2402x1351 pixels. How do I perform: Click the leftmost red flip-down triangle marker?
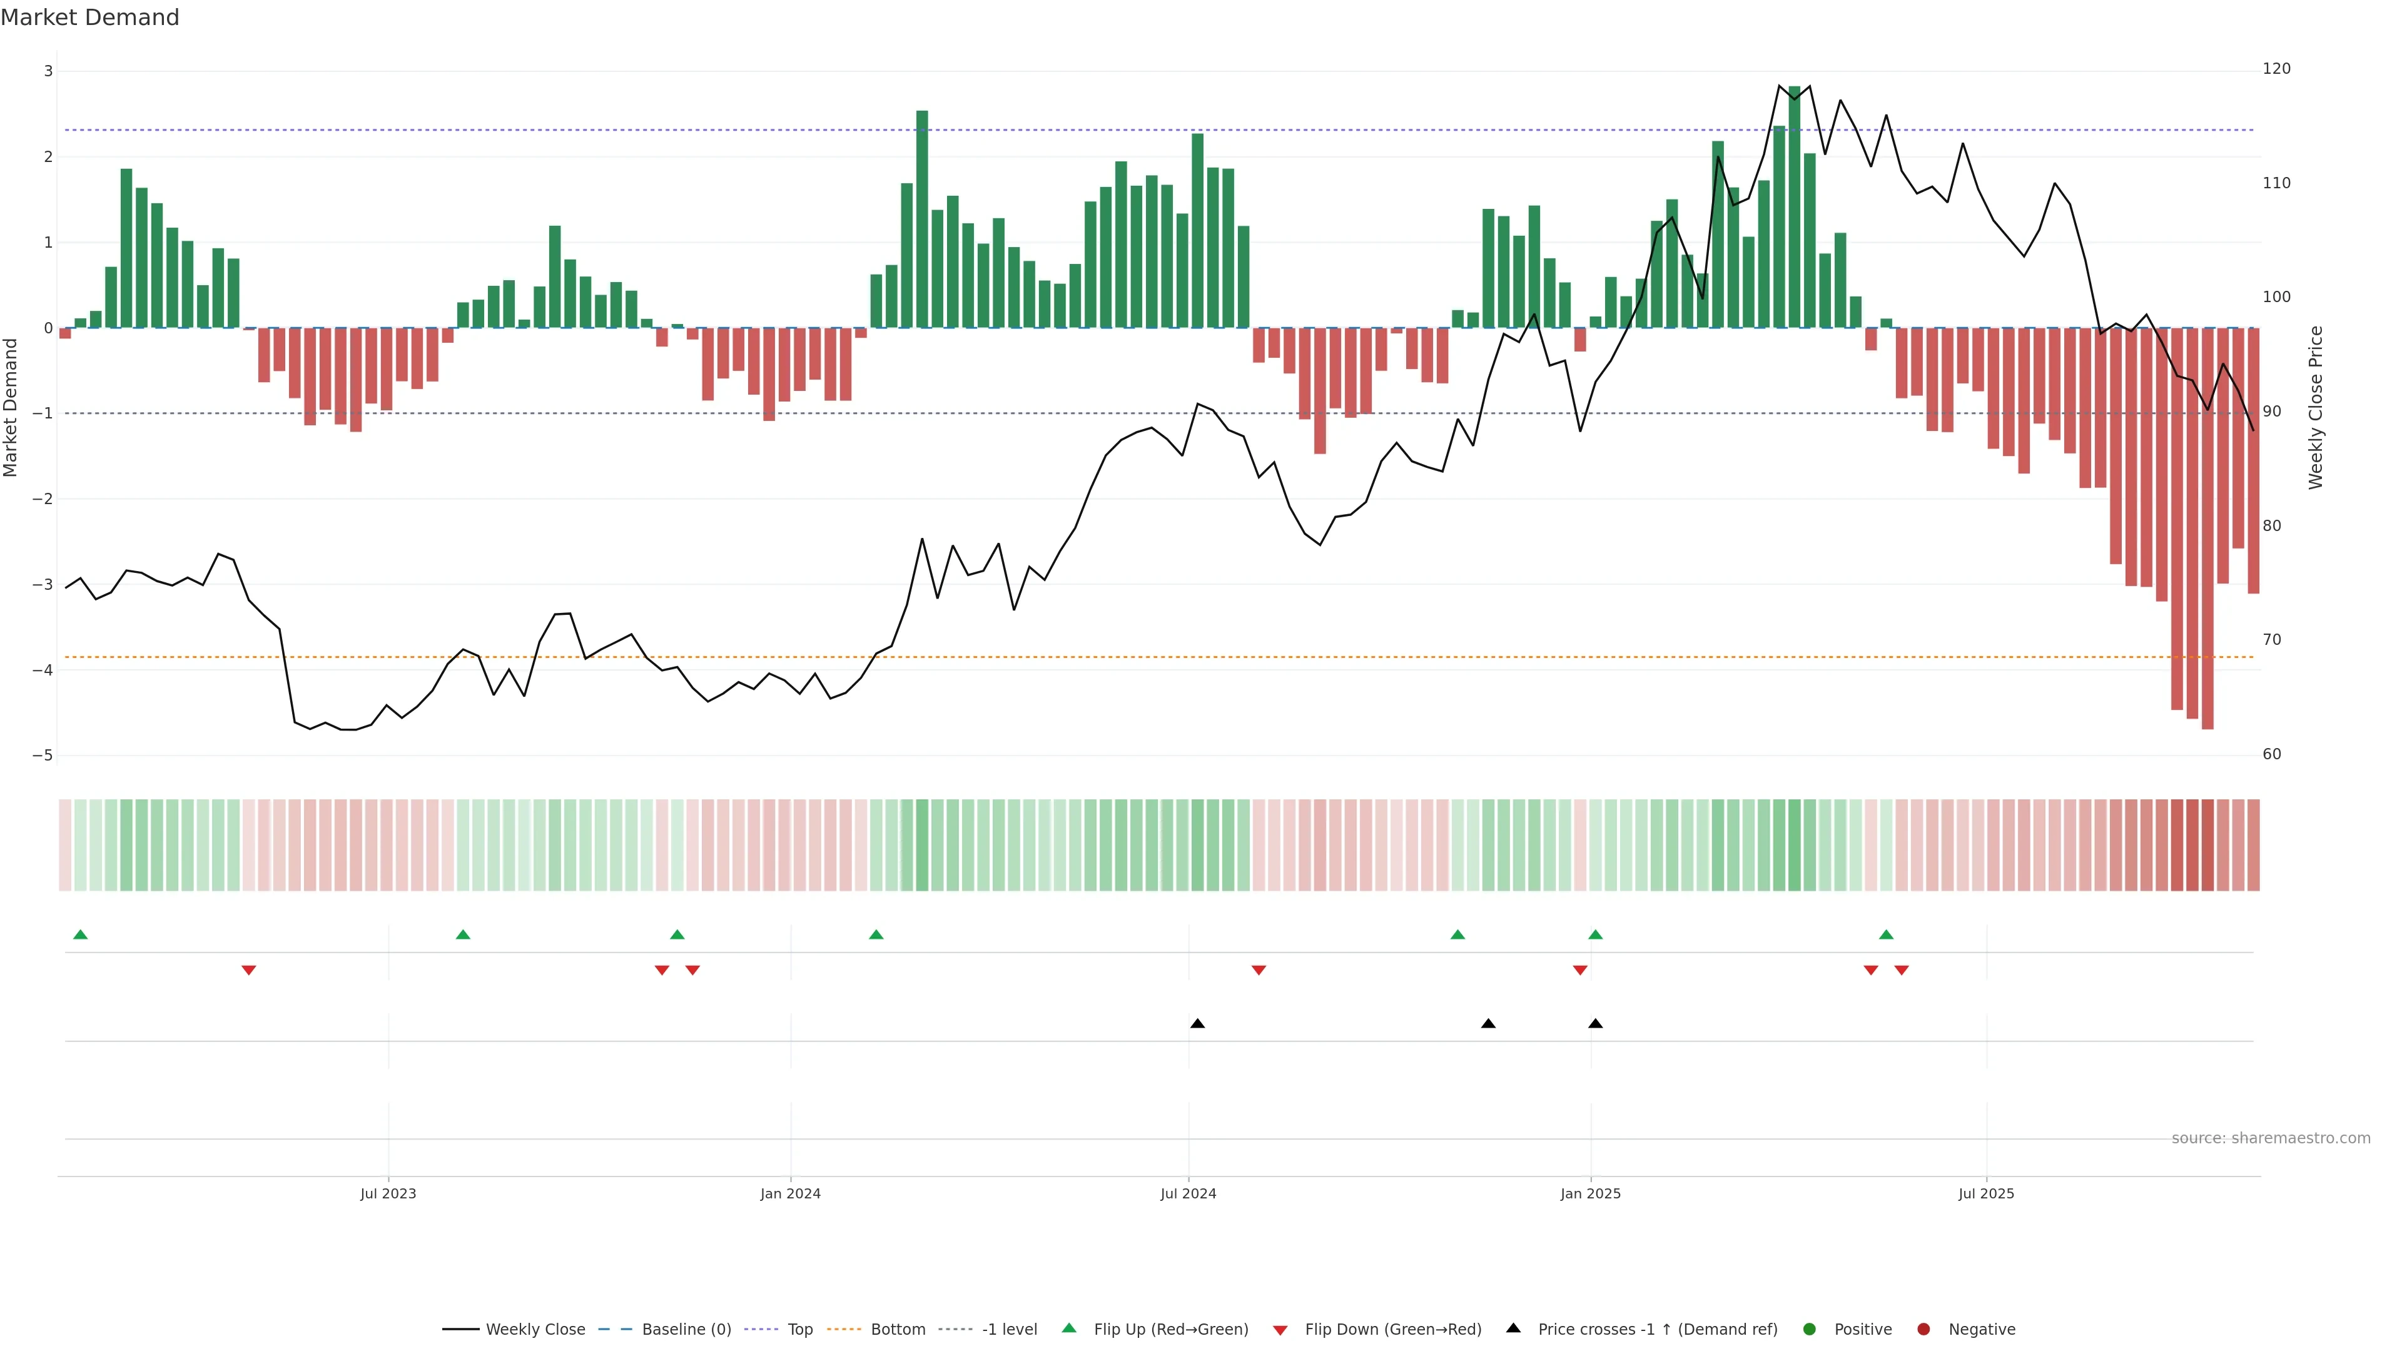click(x=249, y=971)
